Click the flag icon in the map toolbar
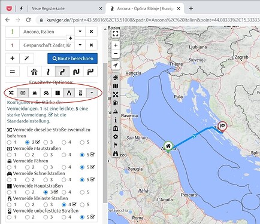This screenshot has width=260, height=224. click(x=116, y=145)
